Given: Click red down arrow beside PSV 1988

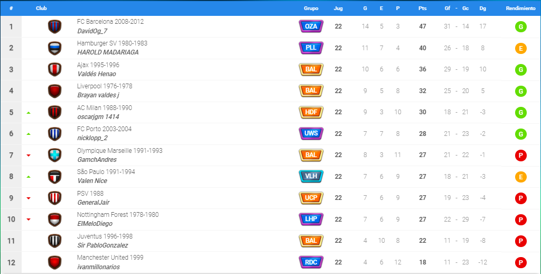Looking at the screenshot, I should point(29,198).
